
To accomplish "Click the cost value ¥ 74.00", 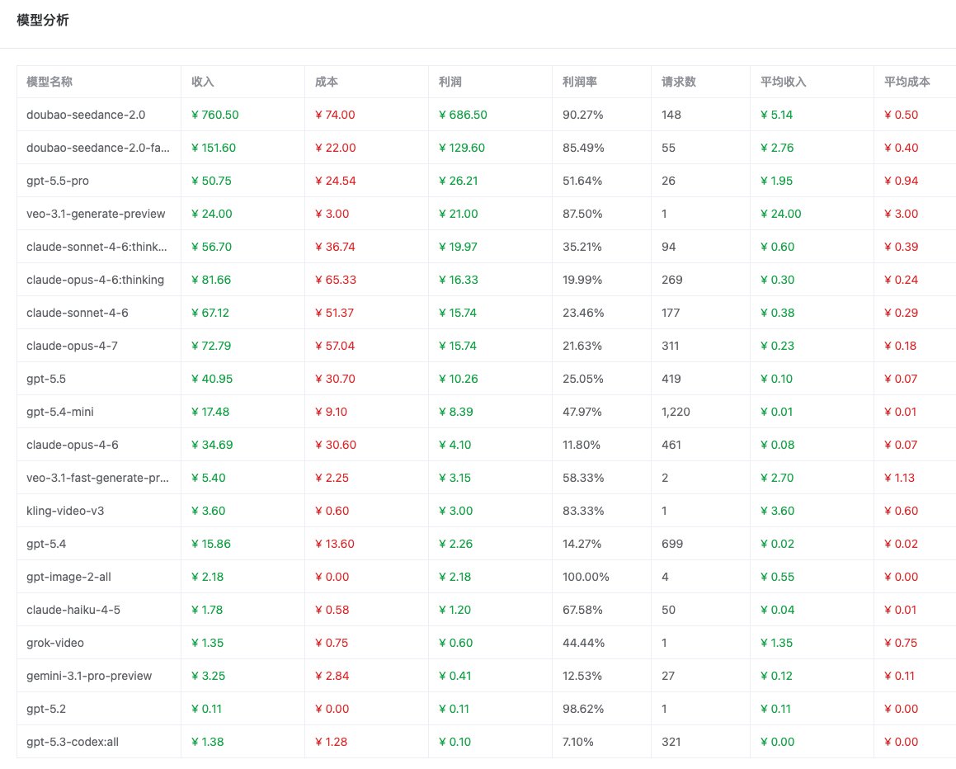I will (x=335, y=115).
